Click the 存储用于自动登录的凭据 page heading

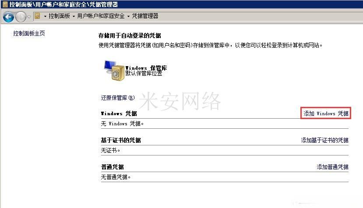pos(130,35)
